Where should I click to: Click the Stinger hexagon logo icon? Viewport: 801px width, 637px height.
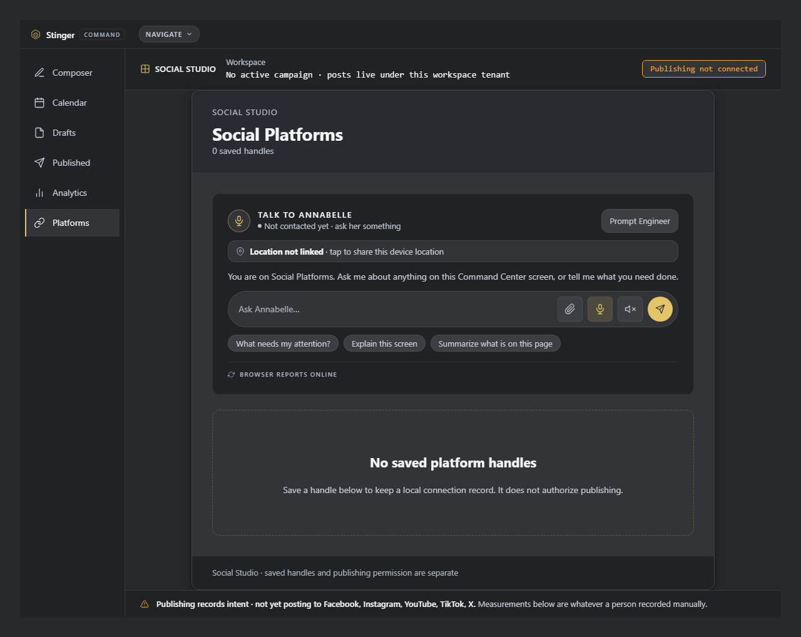pyautogui.click(x=36, y=34)
